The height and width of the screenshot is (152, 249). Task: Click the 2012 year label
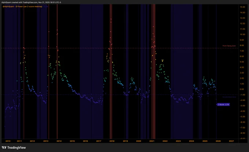point(32,141)
